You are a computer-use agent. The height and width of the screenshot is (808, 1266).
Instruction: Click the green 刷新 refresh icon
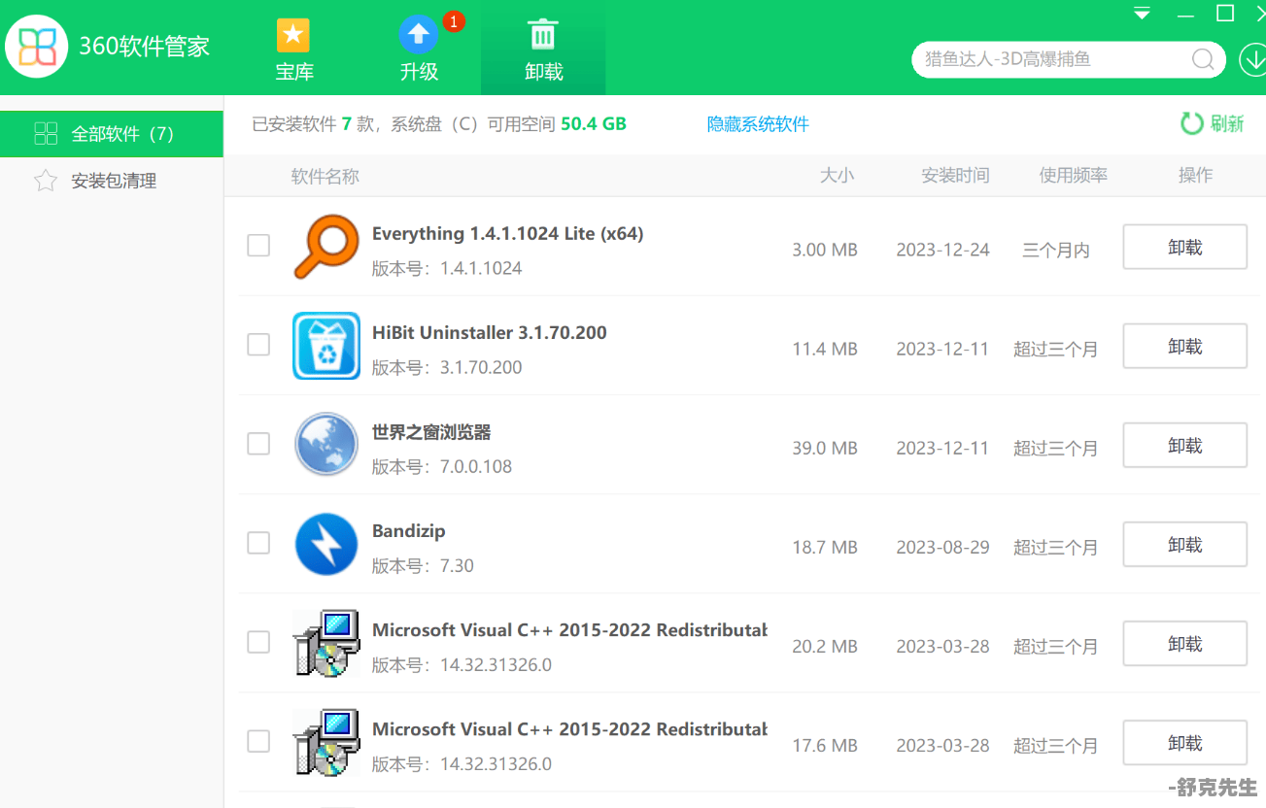[1191, 123]
